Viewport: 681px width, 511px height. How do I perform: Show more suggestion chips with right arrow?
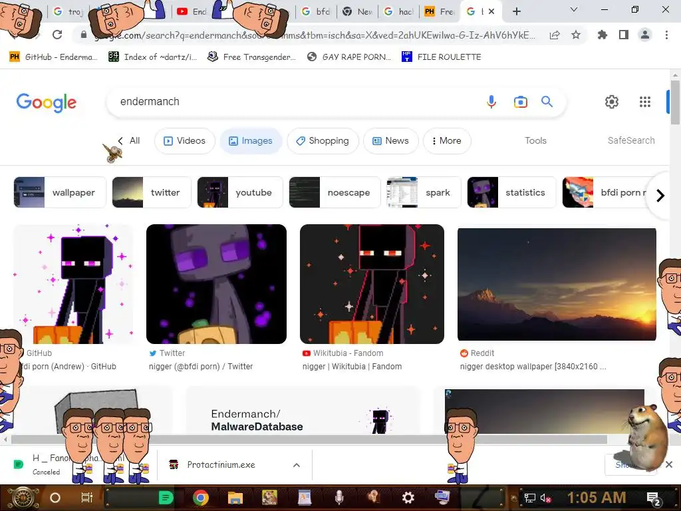[x=660, y=196]
